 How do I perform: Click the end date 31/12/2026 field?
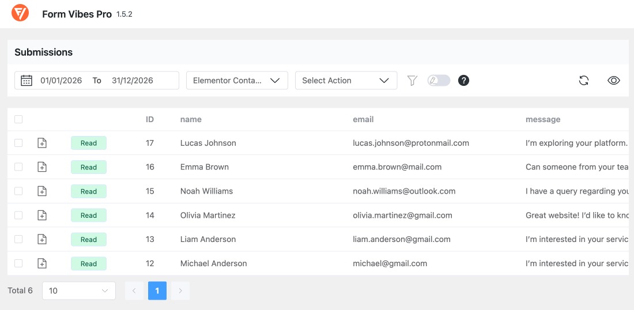(133, 81)
